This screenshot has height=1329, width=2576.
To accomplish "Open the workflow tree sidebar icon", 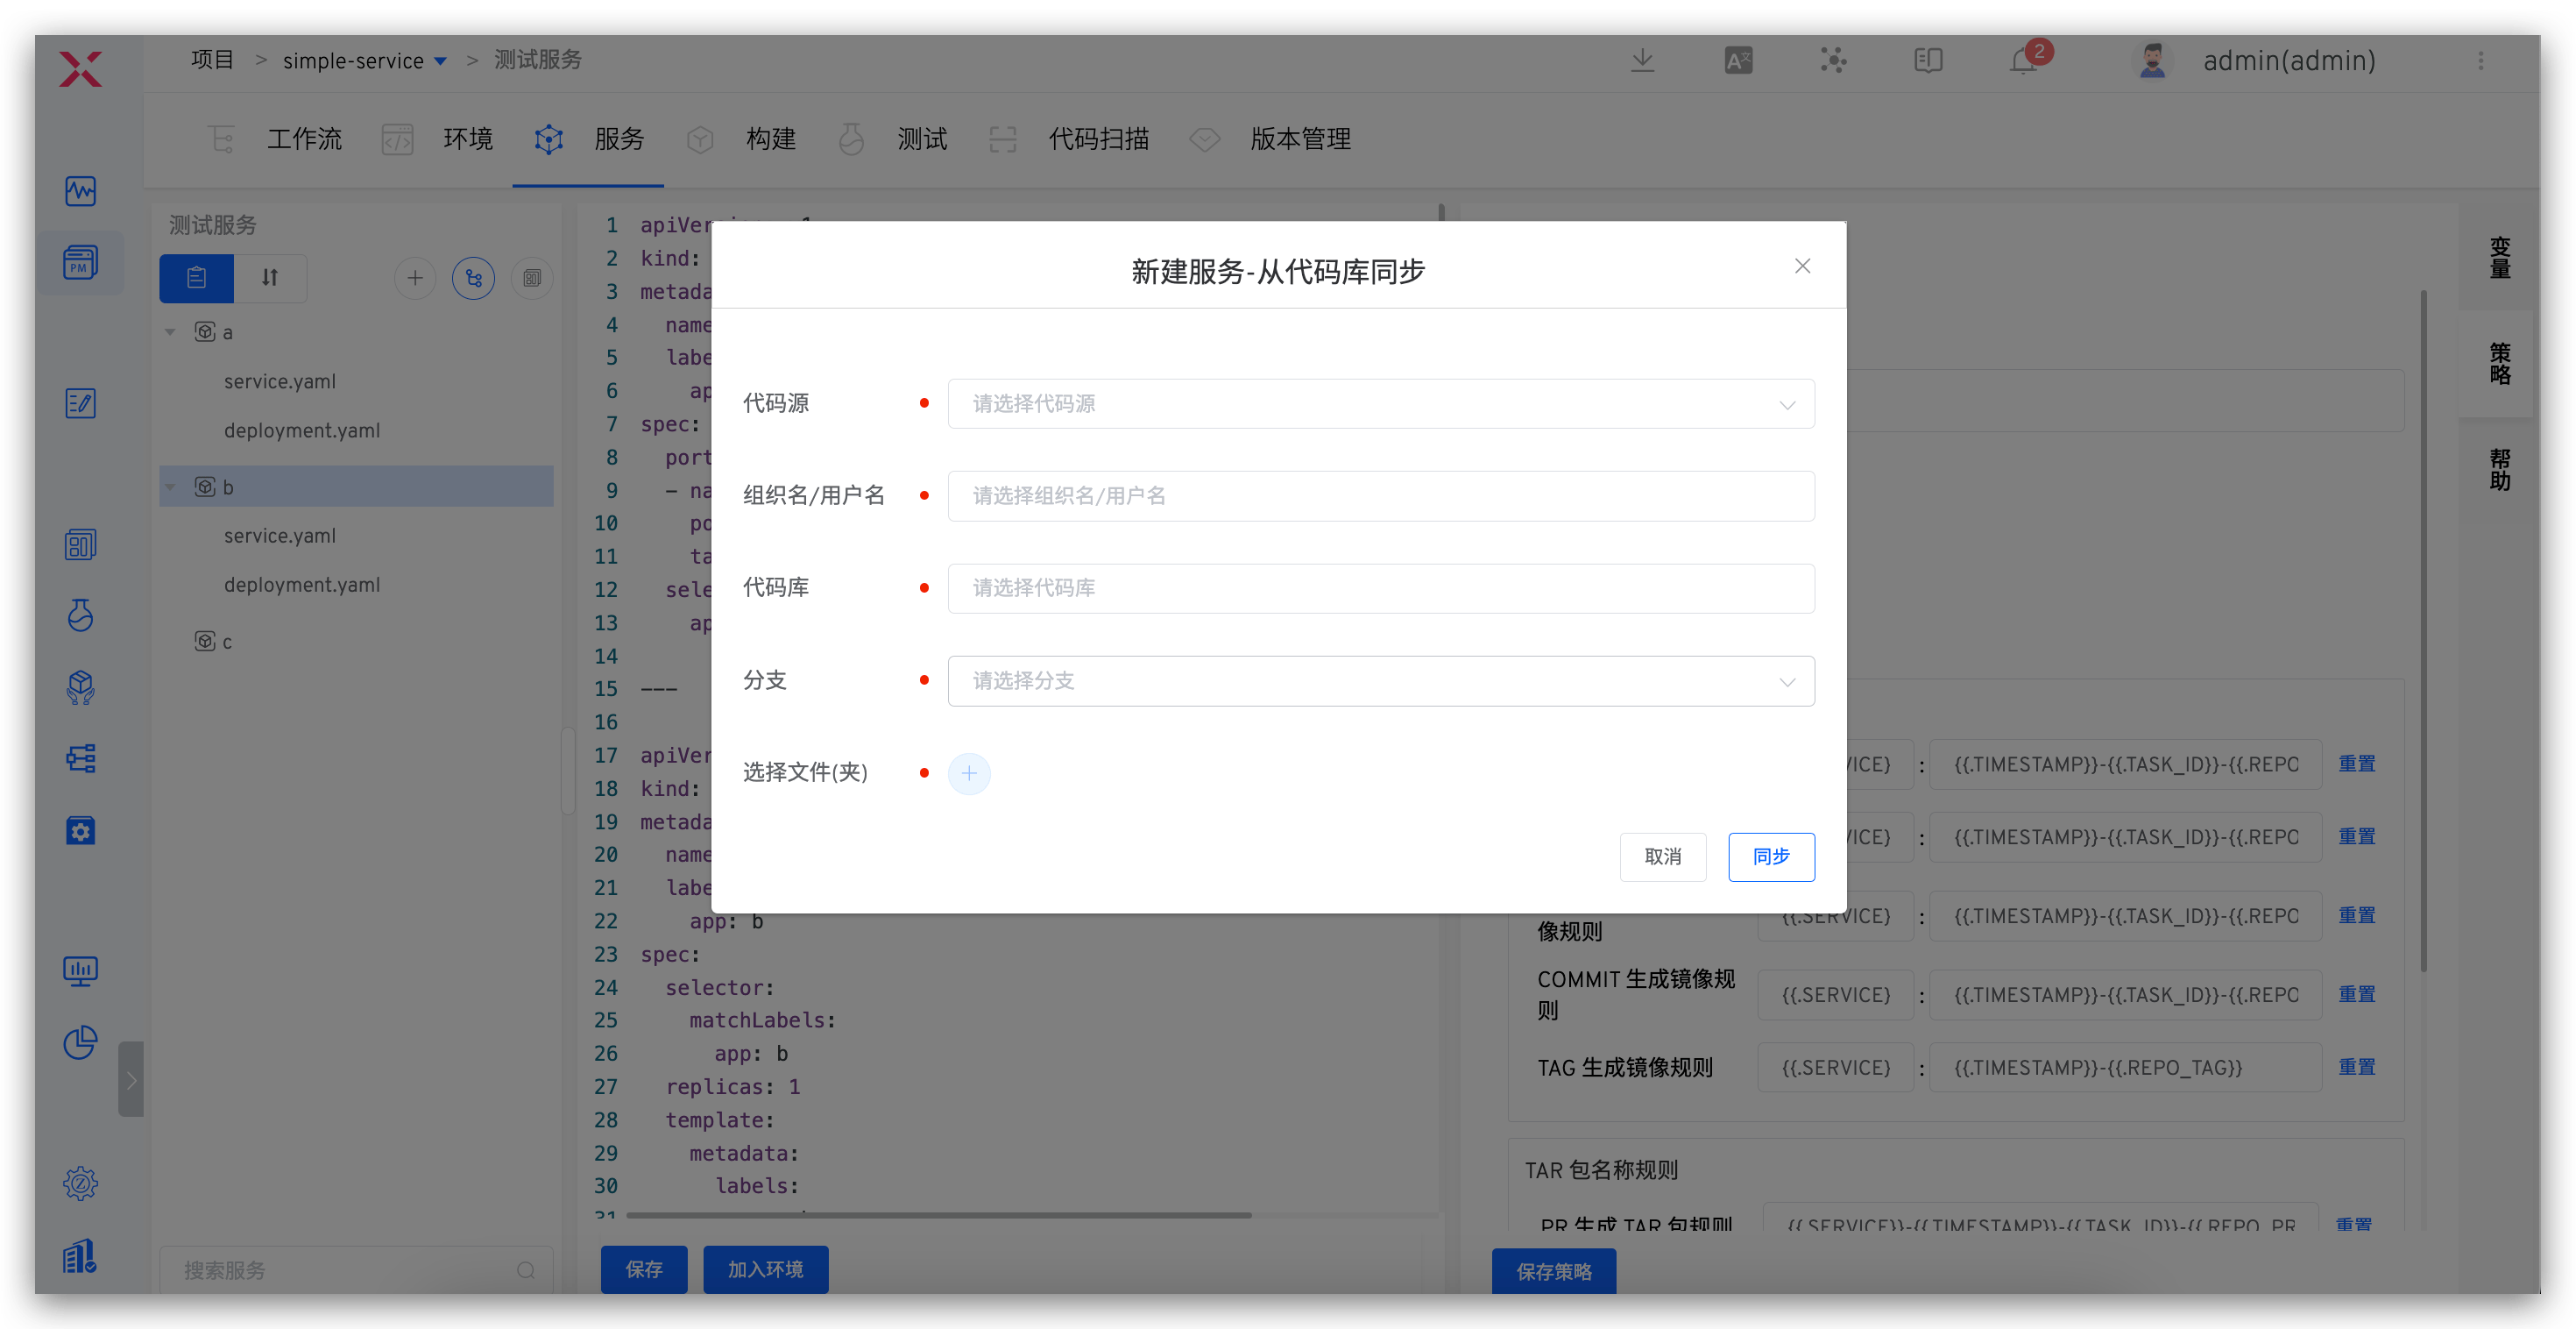I will [x=80, y=758].
